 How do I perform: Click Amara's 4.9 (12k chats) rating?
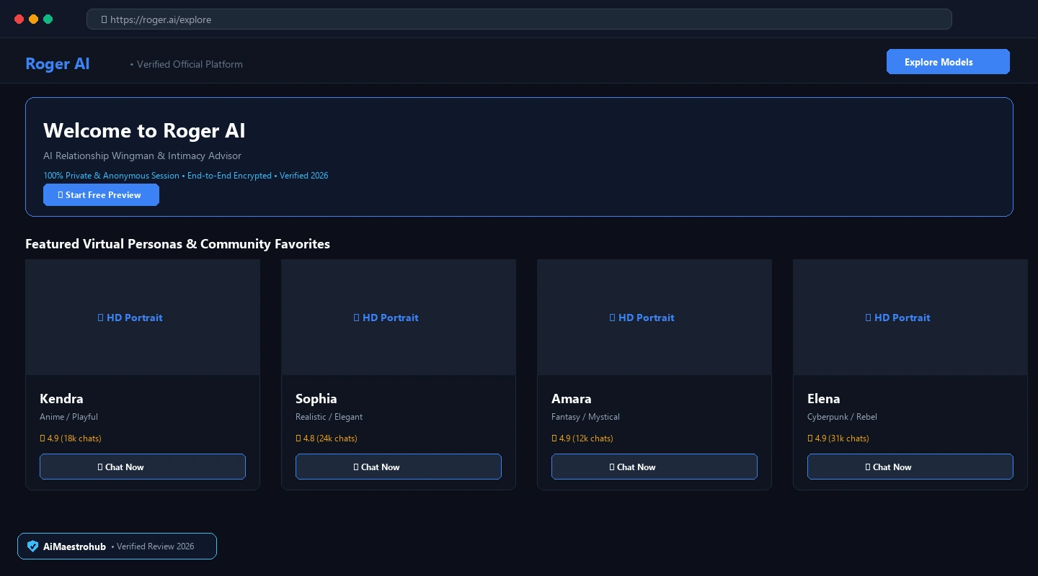(x=582, y=438)
